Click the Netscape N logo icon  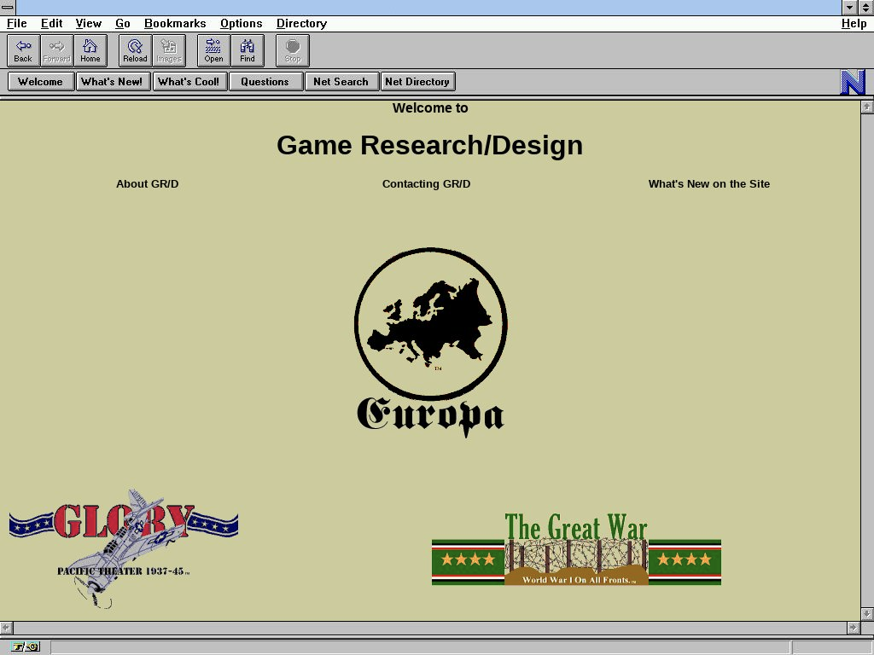click(x=853, y=82)
